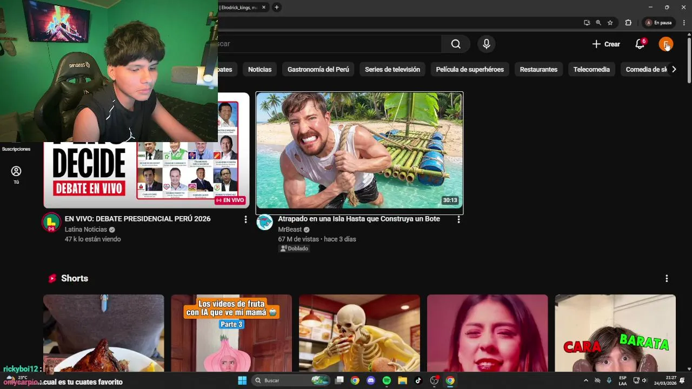692x389 pixels.
Task: Open Task View in the taskbar
Action: pyautogui.click(x=339, y=380)
